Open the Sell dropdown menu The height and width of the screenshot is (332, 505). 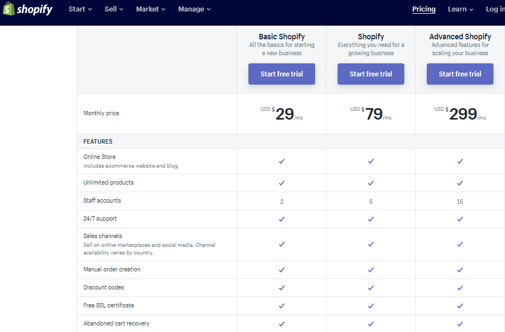pos(114,9)
